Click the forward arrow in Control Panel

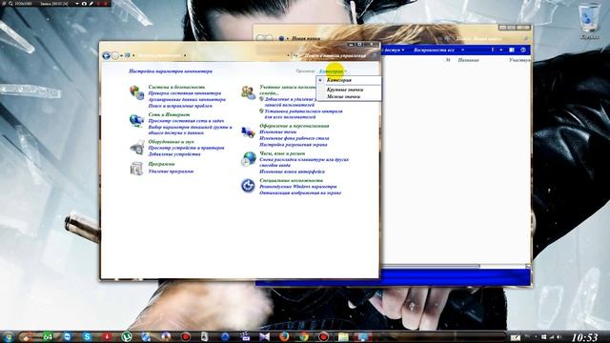[x=115, y=55]
